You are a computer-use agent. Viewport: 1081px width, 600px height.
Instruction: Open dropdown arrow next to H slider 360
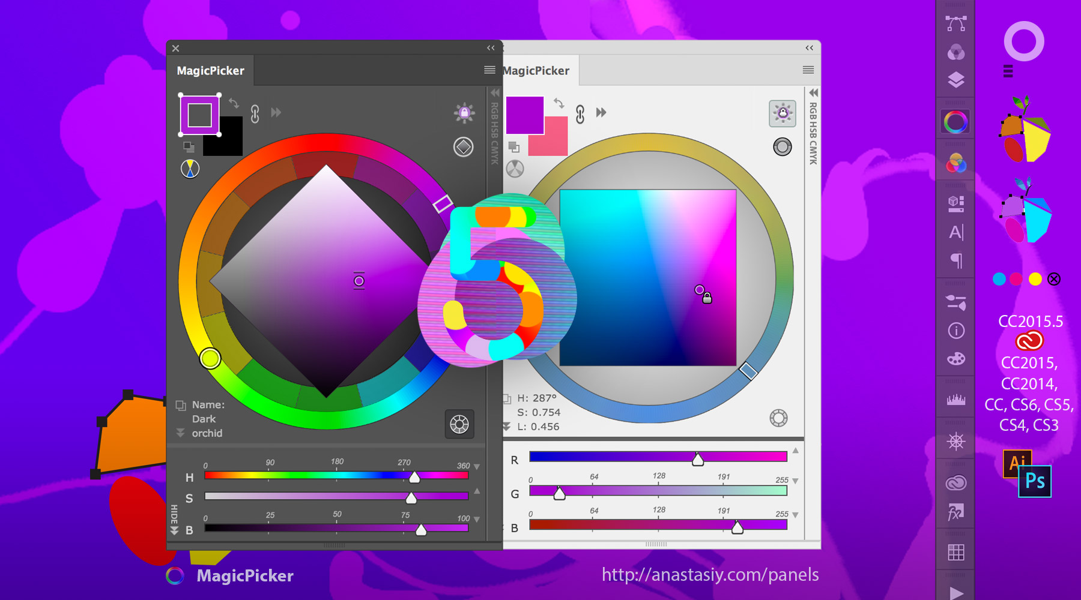pyautogui.click(x=477, y=467)
